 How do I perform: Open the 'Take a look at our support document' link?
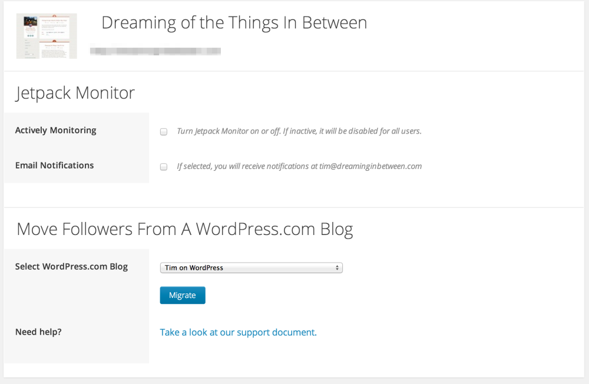tap(238, 332)
